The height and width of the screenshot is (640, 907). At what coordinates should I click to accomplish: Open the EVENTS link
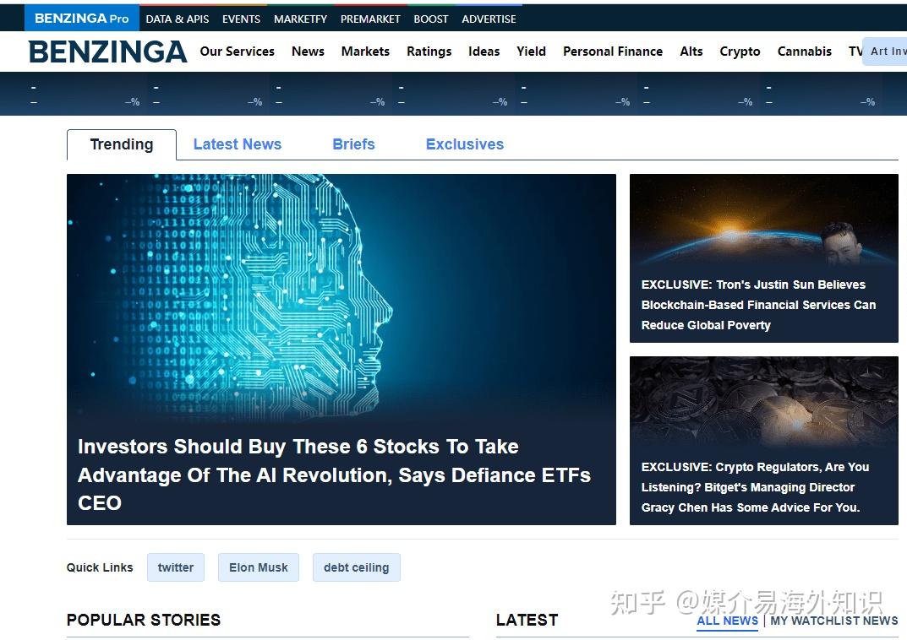[x=240, y=18]
